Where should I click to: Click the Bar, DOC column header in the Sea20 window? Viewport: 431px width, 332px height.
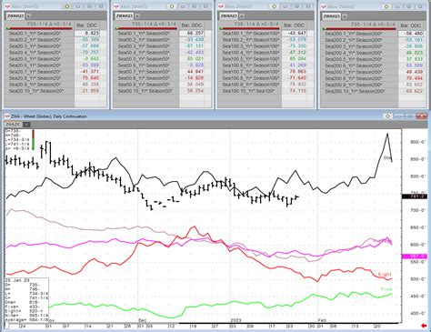pyautogui.click(x=87, y=25)
